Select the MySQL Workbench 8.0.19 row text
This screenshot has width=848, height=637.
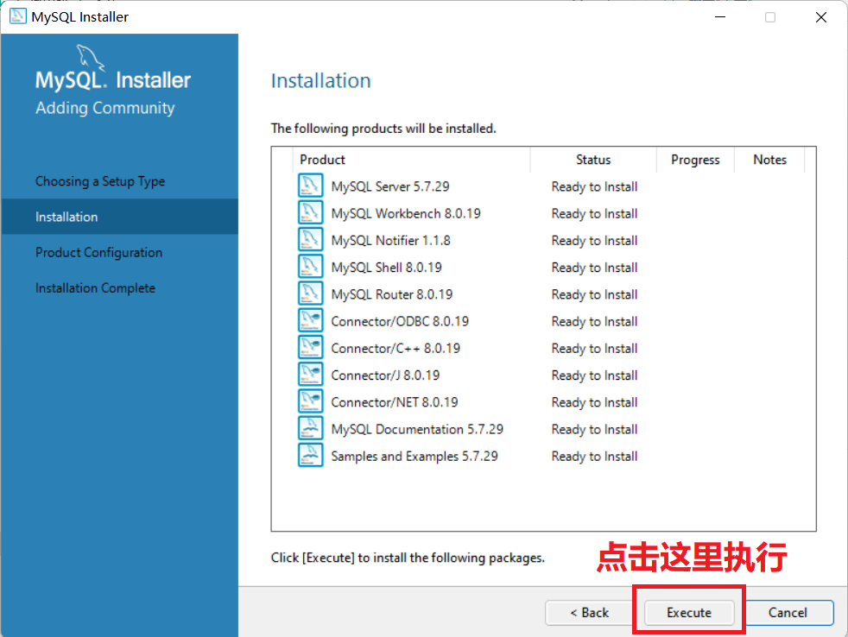pos(406,213)
